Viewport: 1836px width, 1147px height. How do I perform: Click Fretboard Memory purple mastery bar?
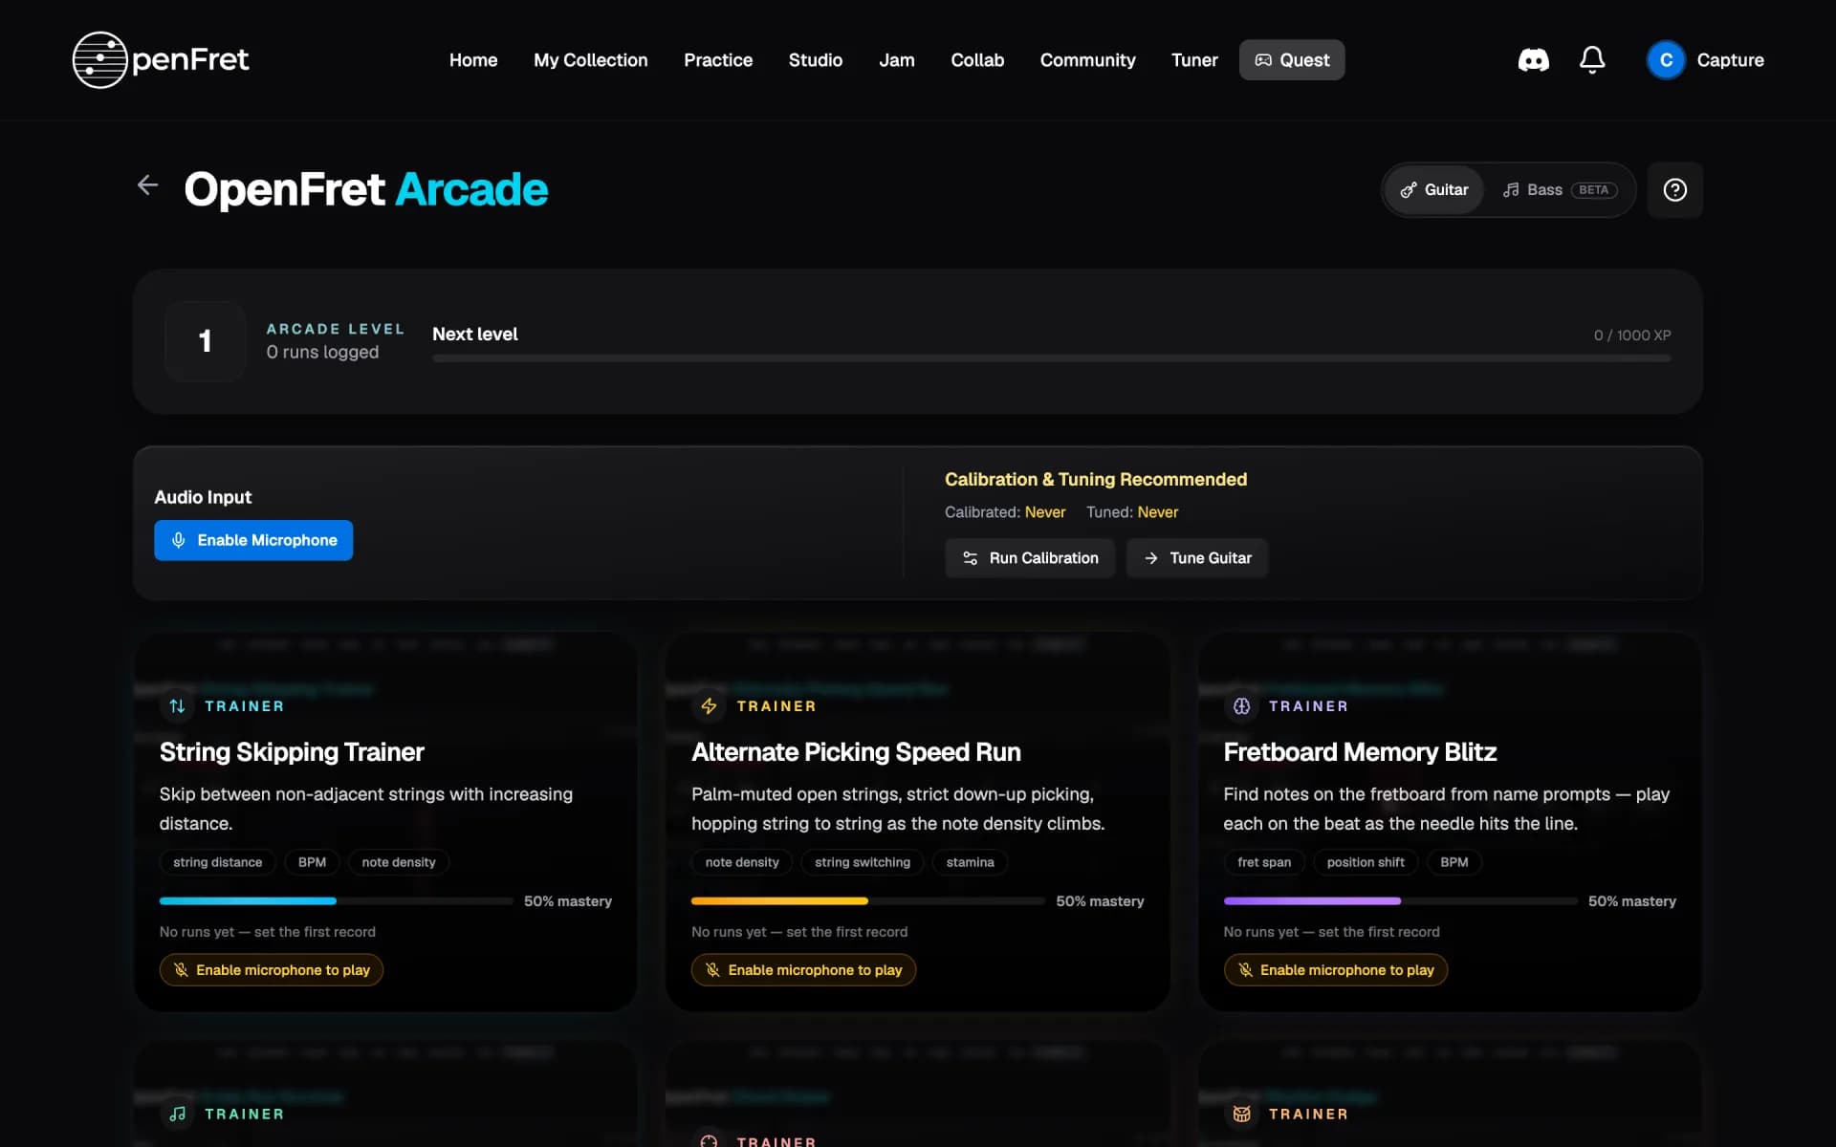pyautogui.click(x=1400, y=901)
